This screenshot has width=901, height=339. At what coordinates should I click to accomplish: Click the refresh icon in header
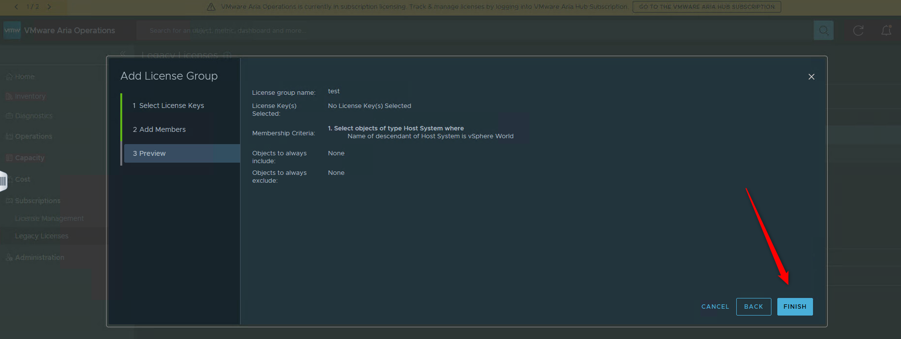point(858,30)
